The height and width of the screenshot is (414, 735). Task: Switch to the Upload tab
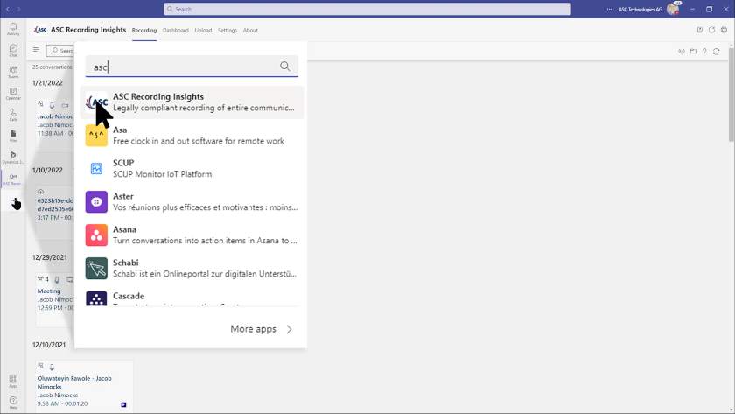(x=203, y=30)
